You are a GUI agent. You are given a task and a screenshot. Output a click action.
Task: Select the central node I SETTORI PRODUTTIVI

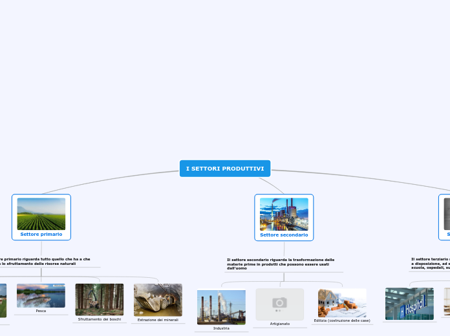coord(225,169)
